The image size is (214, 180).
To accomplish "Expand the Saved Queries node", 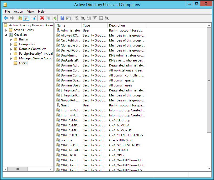I will (x=6, y=30).
